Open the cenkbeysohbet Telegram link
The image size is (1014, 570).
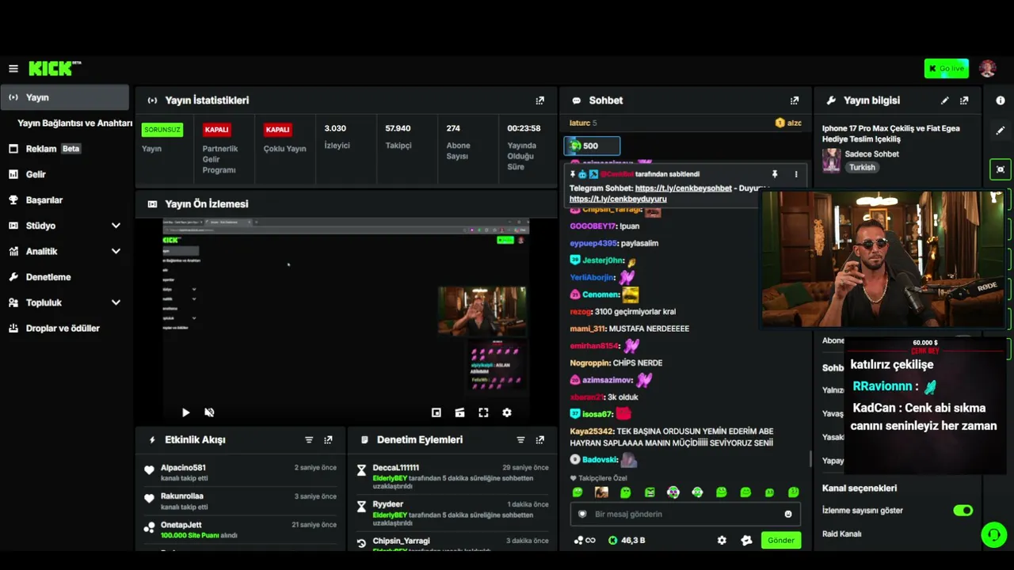(x=683, y=188)
